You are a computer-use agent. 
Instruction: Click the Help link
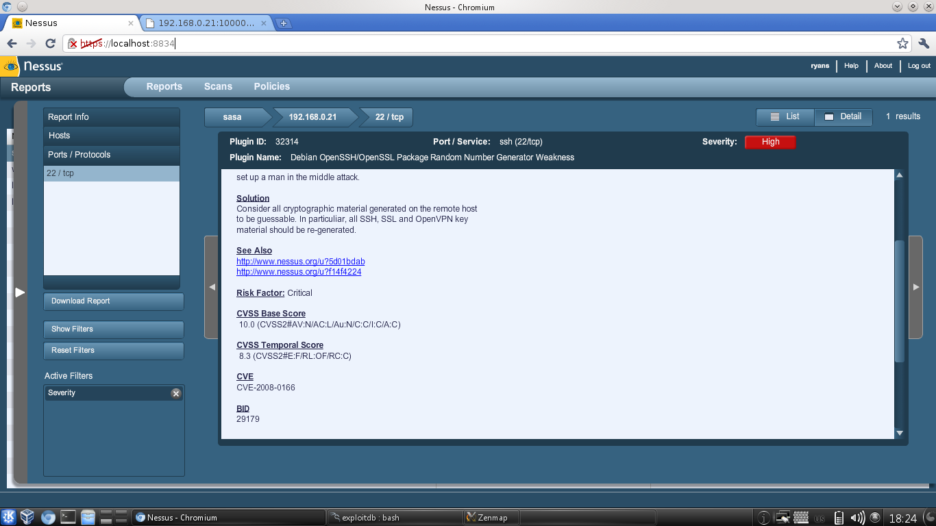pyautogui.click(x=851, y=66)
